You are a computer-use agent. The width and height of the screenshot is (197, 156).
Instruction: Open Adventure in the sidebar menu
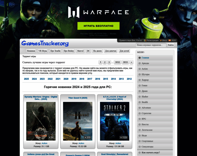tap(155, 108)
